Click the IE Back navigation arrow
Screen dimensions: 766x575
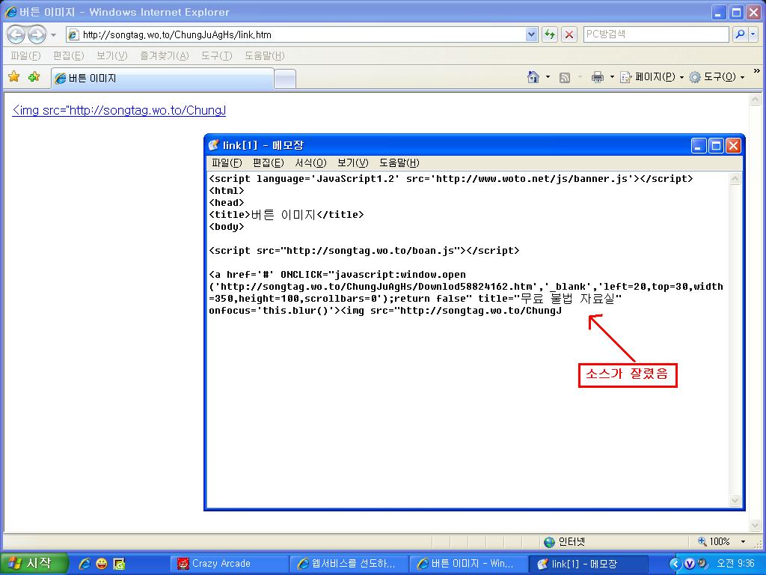pyautogui.click(x=16, y=34)
